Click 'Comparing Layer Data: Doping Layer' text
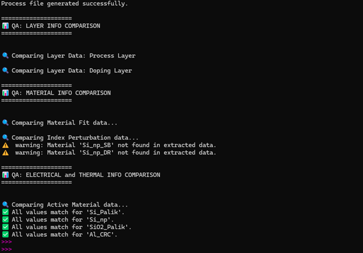This screenshot has height=253, width=363. click(x=72, y=70)
